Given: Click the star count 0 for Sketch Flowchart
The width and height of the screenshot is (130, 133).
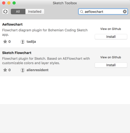Looking at the screenshot, I should pos(10,70).
